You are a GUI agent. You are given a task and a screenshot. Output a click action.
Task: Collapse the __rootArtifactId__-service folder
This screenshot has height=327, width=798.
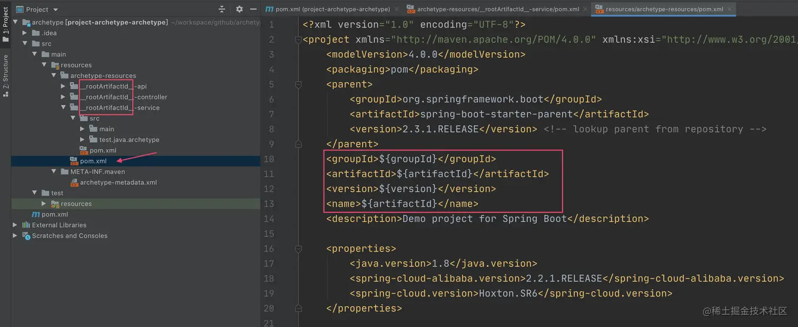(x=63, y=107)
